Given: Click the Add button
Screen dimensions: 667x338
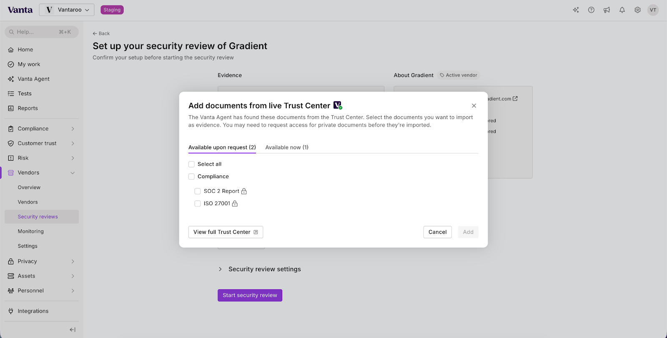Looking at the screenshot, I should click(468, 232).
